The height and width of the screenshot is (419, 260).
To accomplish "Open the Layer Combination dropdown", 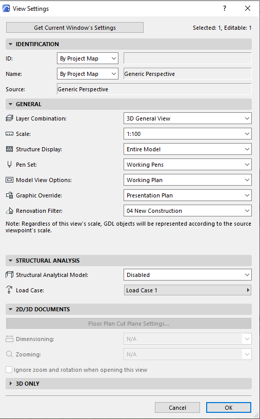I will pos(188,118).
